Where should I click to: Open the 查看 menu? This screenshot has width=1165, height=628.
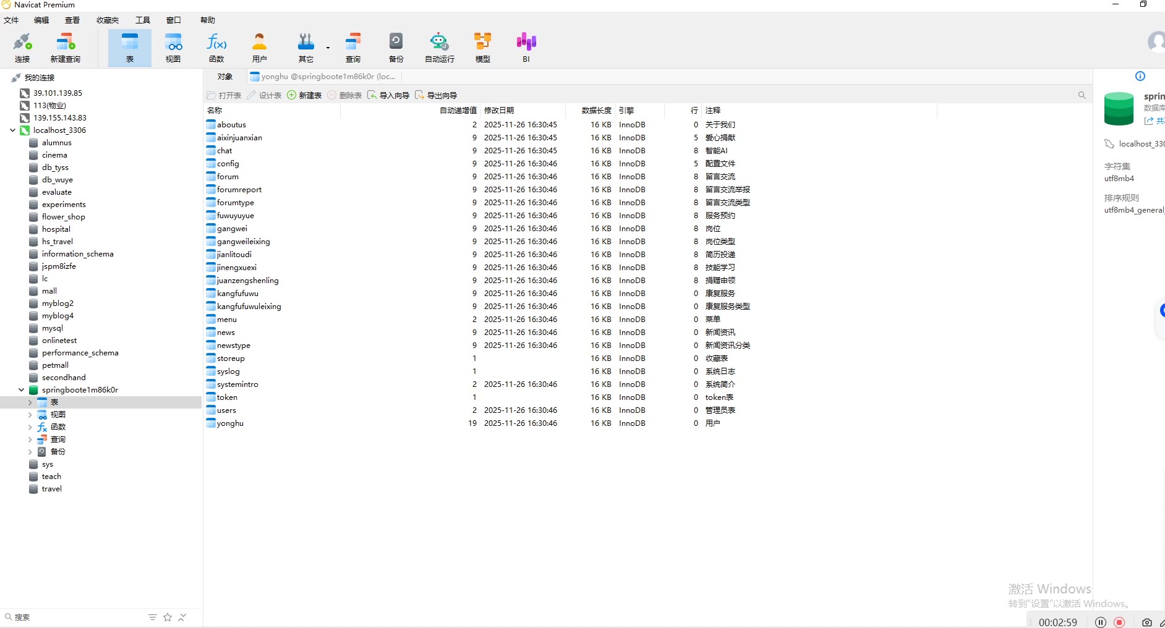[72, 20]
